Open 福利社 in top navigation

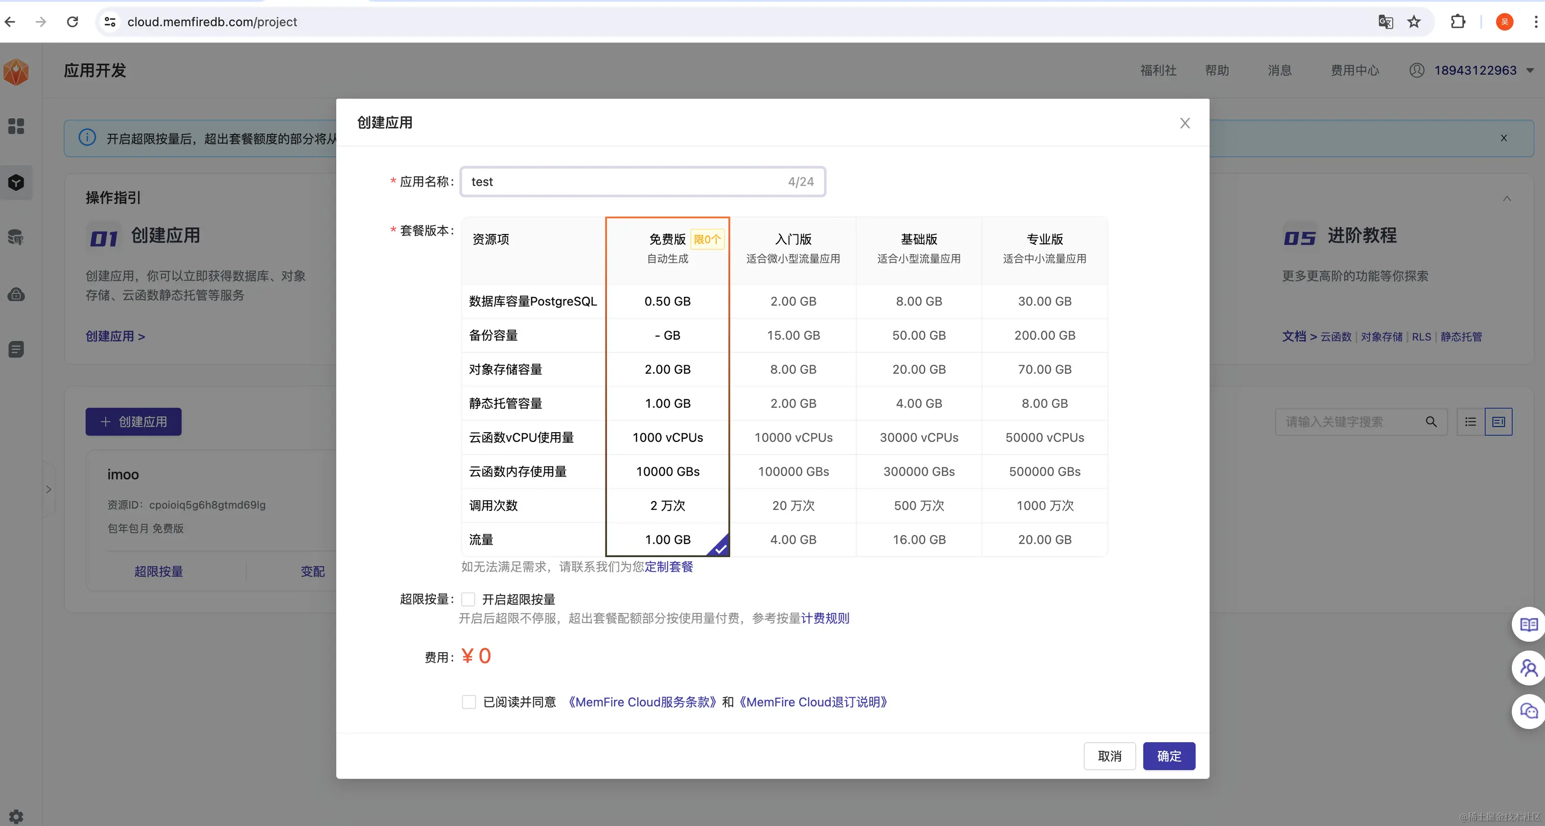(x=1158, y=71)
